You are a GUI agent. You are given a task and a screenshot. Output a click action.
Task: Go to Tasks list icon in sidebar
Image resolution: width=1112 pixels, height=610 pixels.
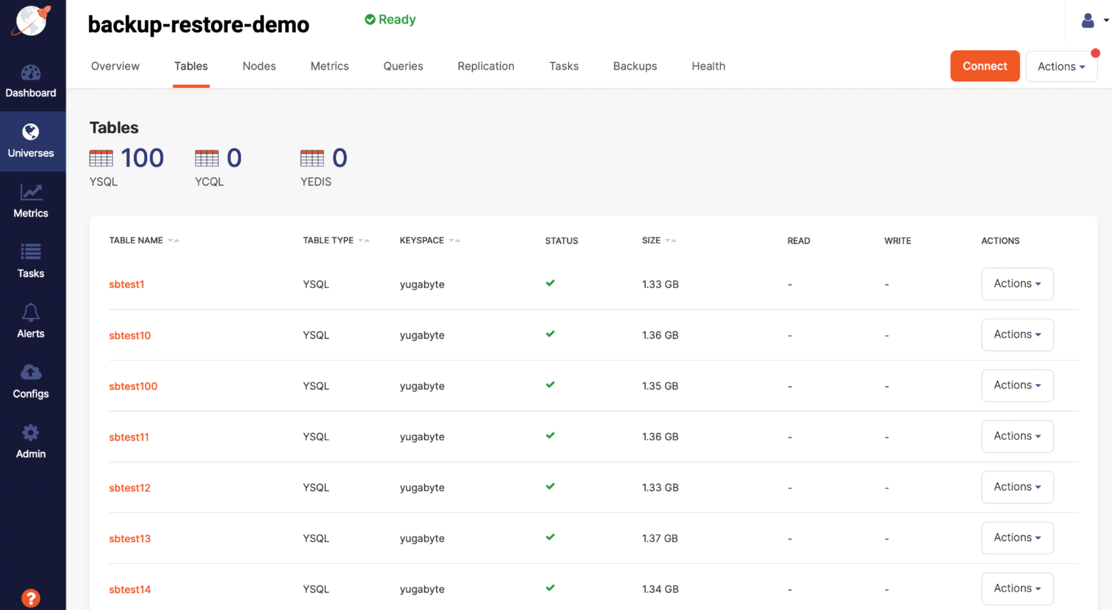click(x=30, y=252)
